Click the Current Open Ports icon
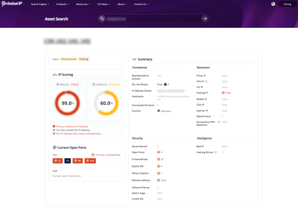The image size is (298, 209). click(x=54, y=147)
